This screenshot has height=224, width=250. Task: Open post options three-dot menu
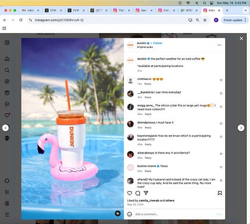[219, 45]
